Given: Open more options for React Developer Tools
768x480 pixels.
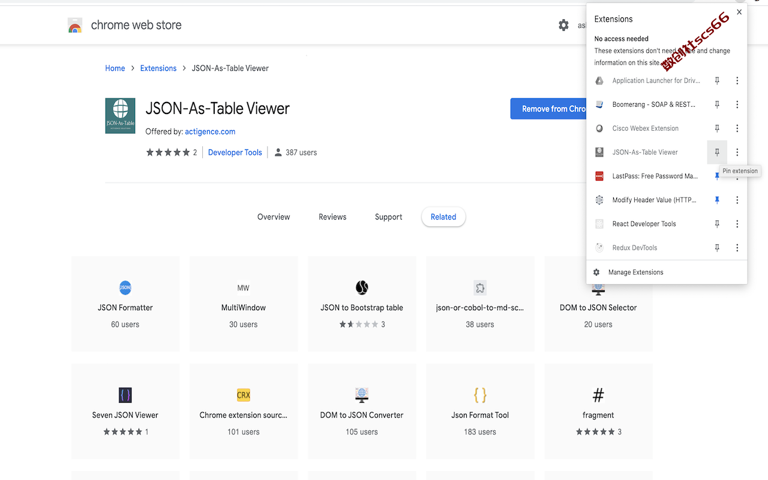Looking at the screenshot, I should pos(737,224).
